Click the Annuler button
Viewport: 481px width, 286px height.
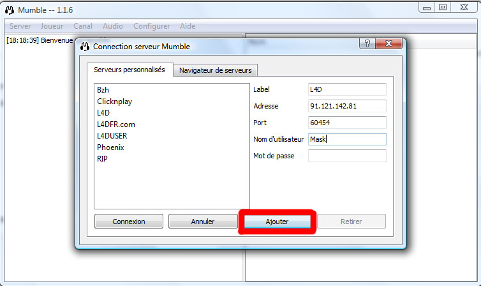203,222
